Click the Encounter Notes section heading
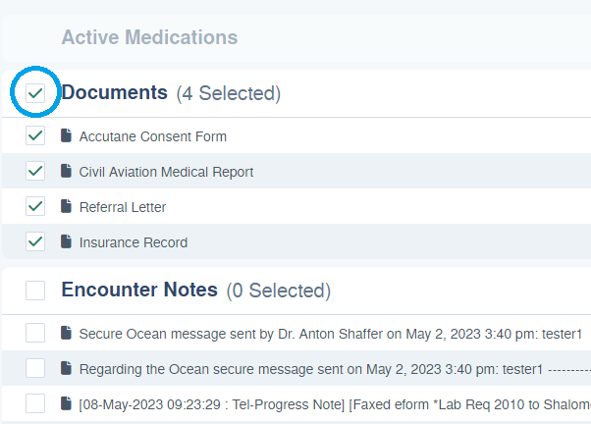591x424 pixels. coord(139,290)
